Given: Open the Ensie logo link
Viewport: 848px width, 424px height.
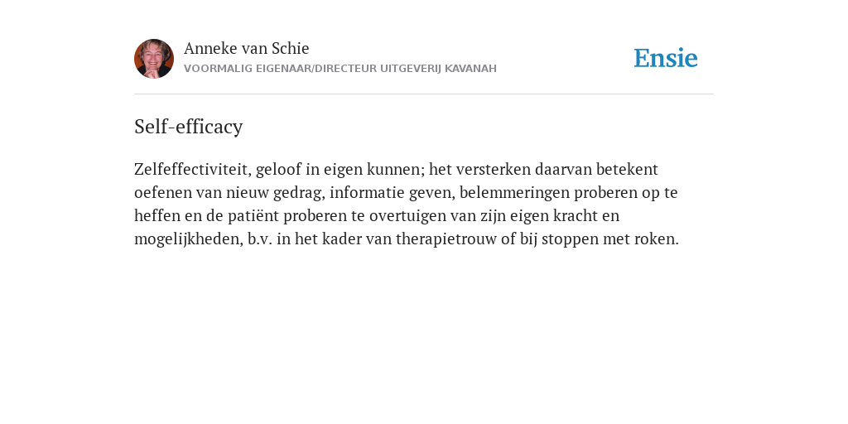Looking at the screenshot, I should click(666, 58).
